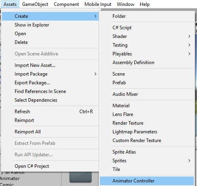Create a new Prefab
Screen dimensions: 197x186
pos(147,83)
